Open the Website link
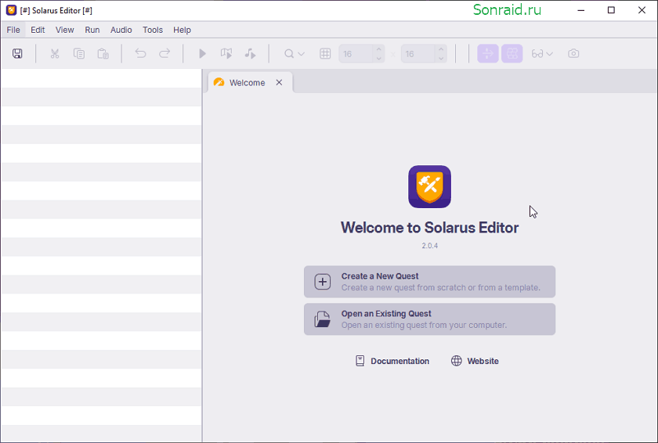 475,361
